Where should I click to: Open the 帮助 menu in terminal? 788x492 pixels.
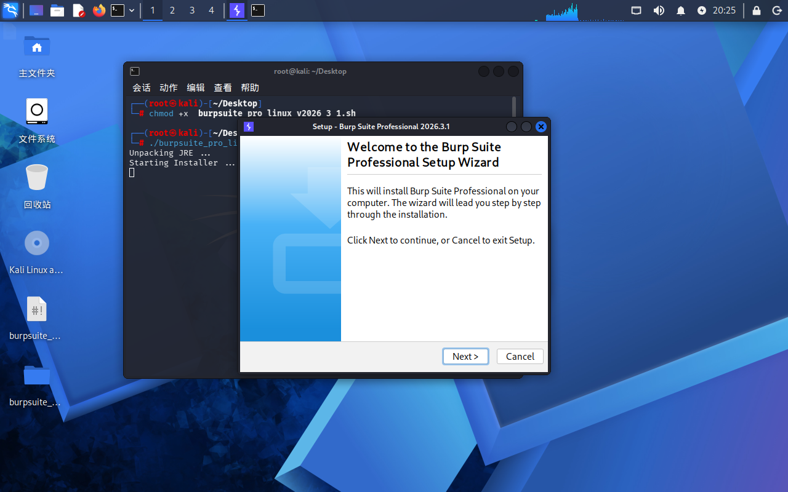click(250, 88)
